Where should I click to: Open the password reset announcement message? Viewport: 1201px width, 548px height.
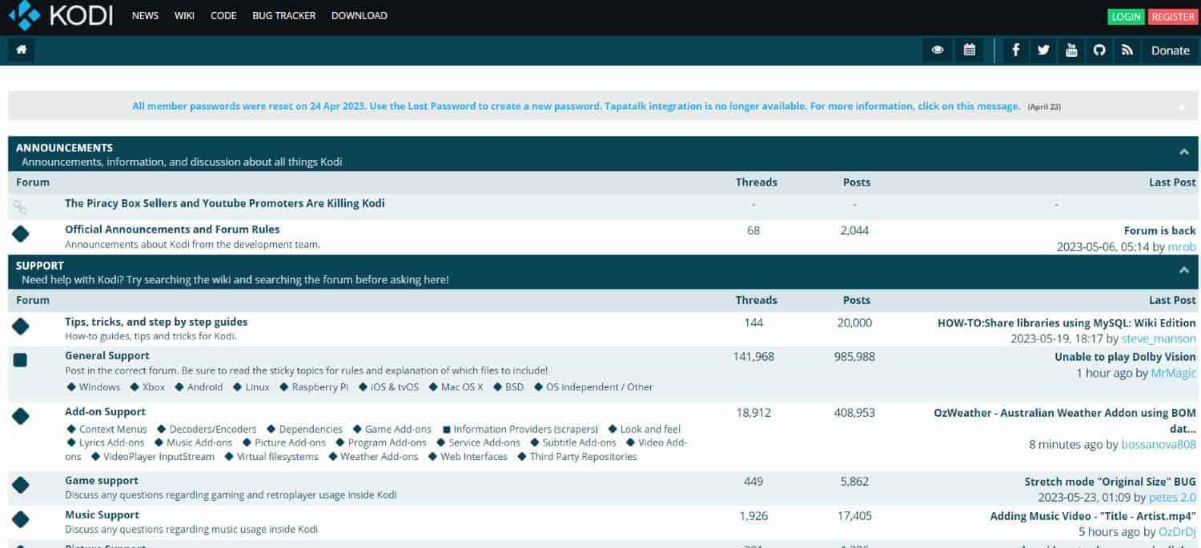(576, 106)
